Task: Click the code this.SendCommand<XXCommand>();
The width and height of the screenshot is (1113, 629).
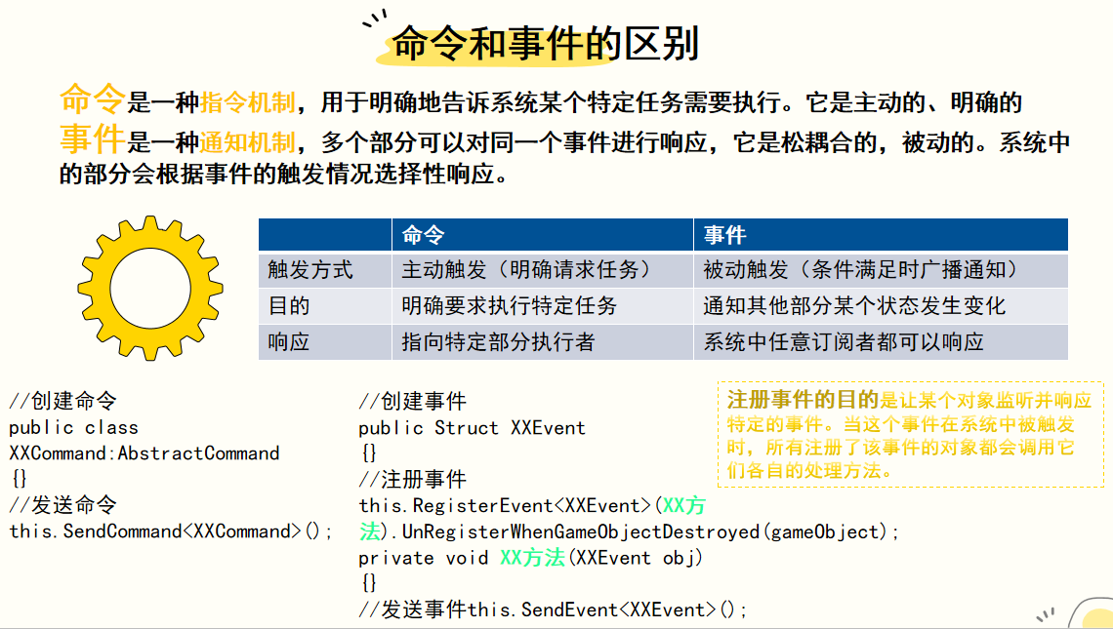Action: click(x=171, y=531)
